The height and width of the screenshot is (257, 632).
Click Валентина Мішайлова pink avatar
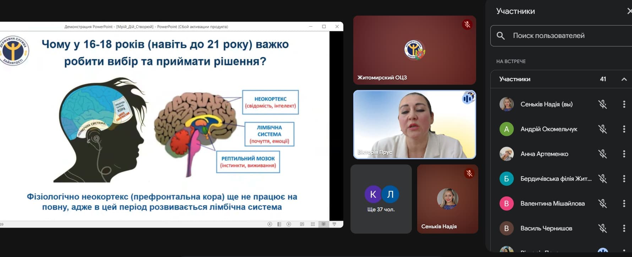pyautogui.click(x=507, y=203)
